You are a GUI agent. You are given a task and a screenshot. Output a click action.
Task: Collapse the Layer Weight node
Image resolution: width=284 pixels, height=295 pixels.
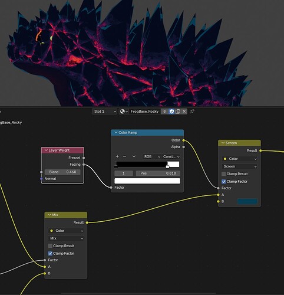tap(46, 150)
